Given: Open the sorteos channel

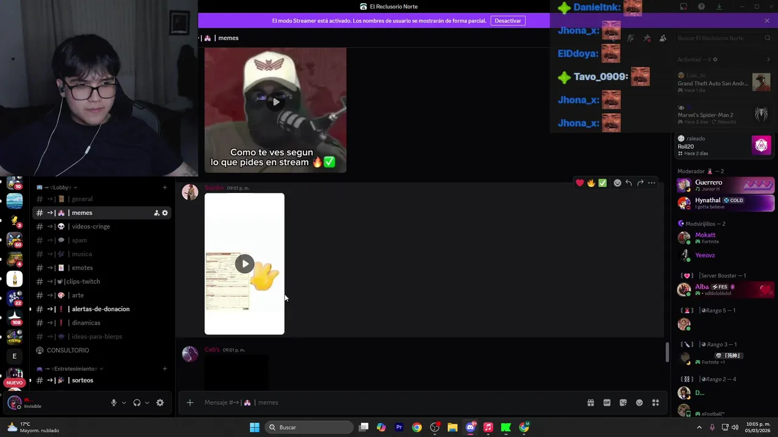Looking at the screenshot, I should (101, 381).
